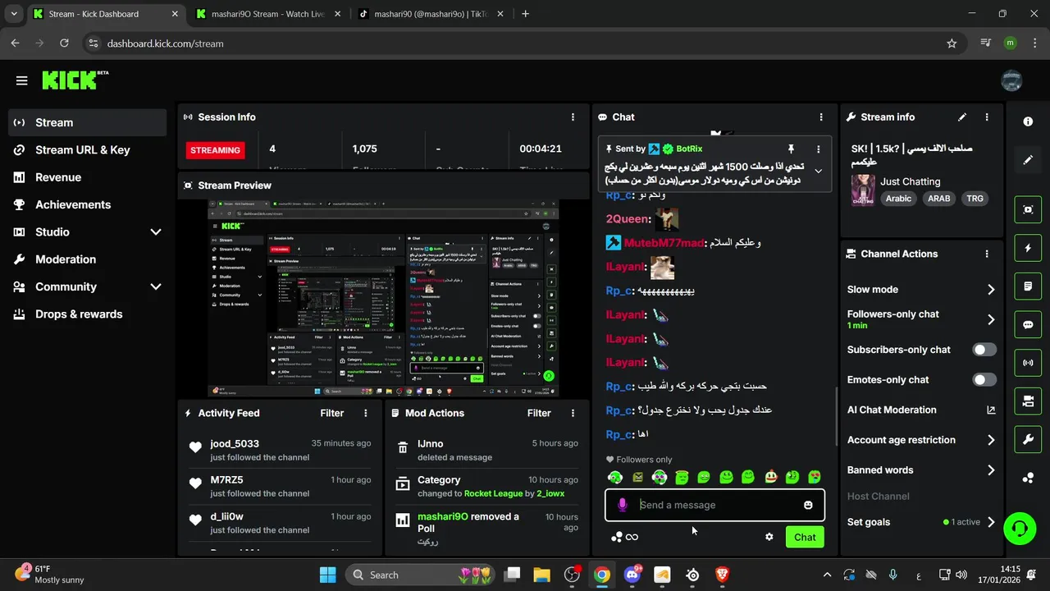
Task: Click username MutebM77mad in chat
Action: click(x=664, y=243)
